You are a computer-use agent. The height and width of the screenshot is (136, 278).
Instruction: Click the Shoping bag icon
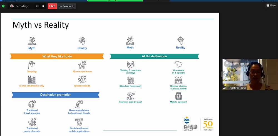pos(32,65)
